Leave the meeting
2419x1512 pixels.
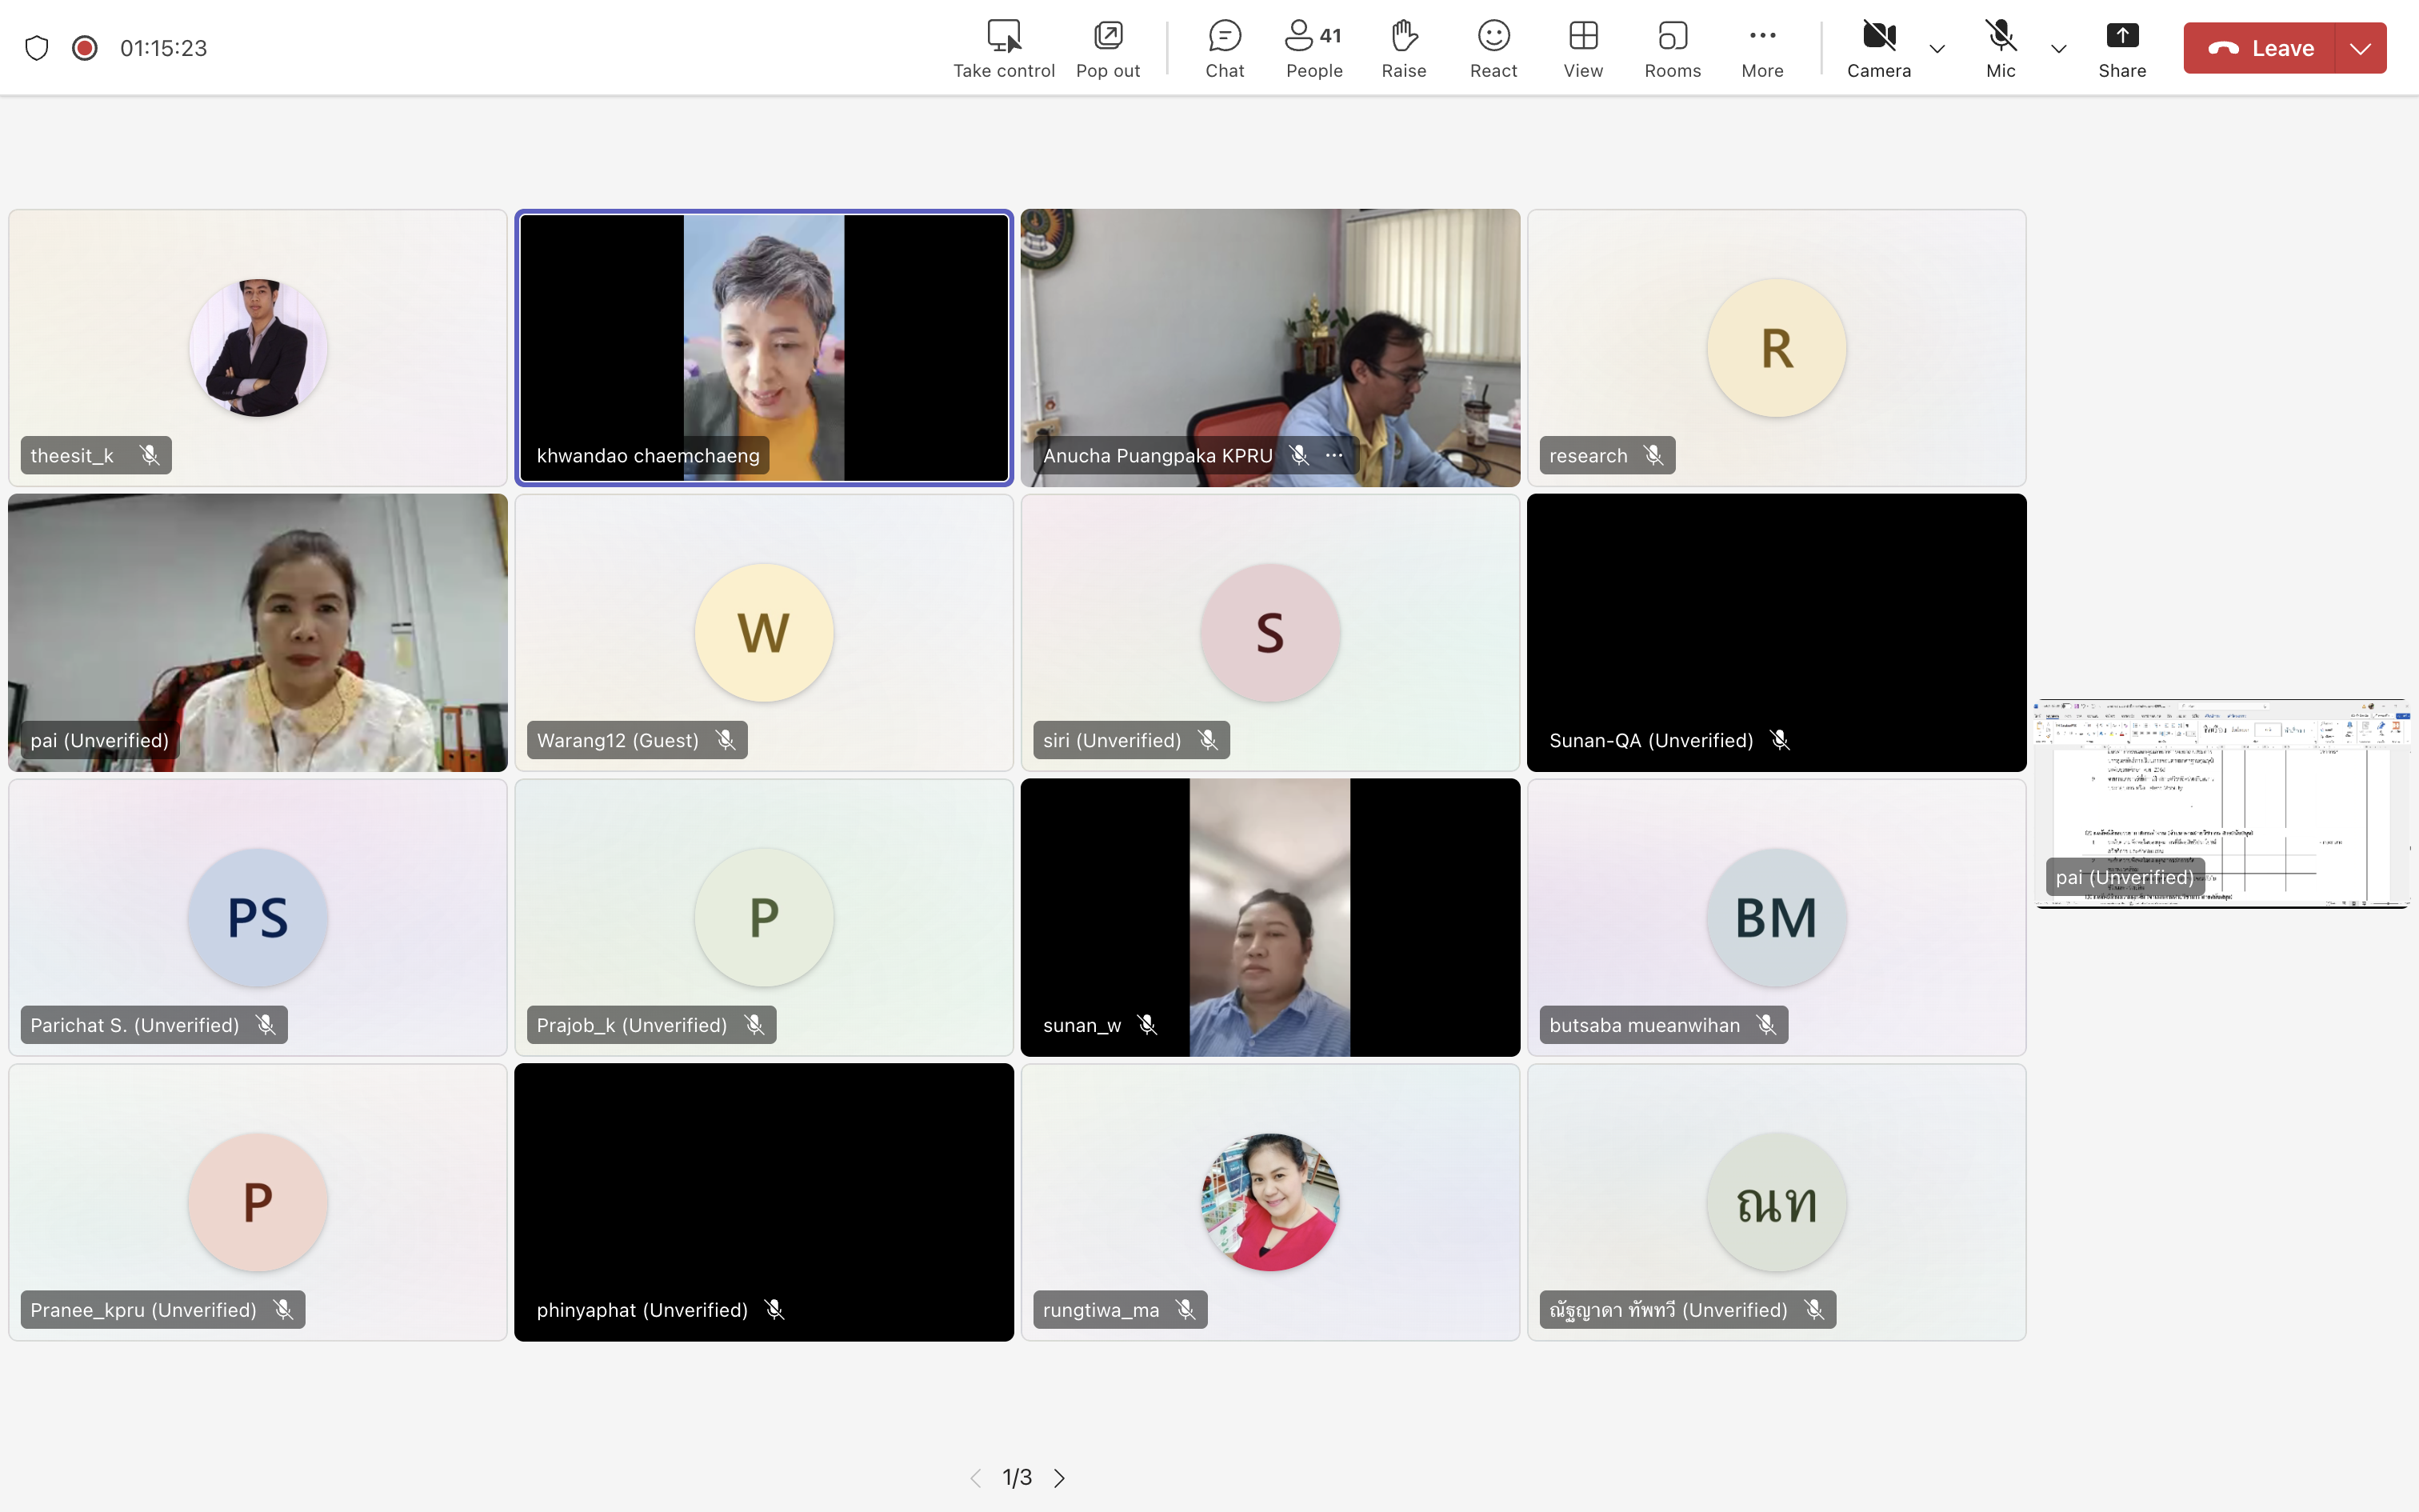pos(2261,48)
